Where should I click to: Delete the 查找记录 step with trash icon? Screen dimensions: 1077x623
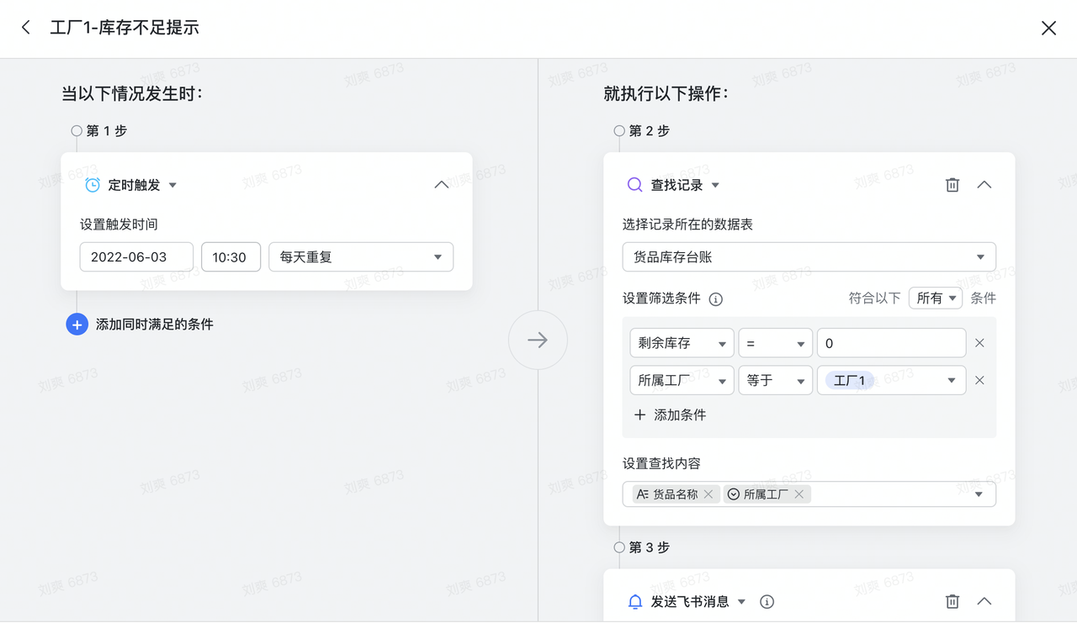tap(952, 185)
